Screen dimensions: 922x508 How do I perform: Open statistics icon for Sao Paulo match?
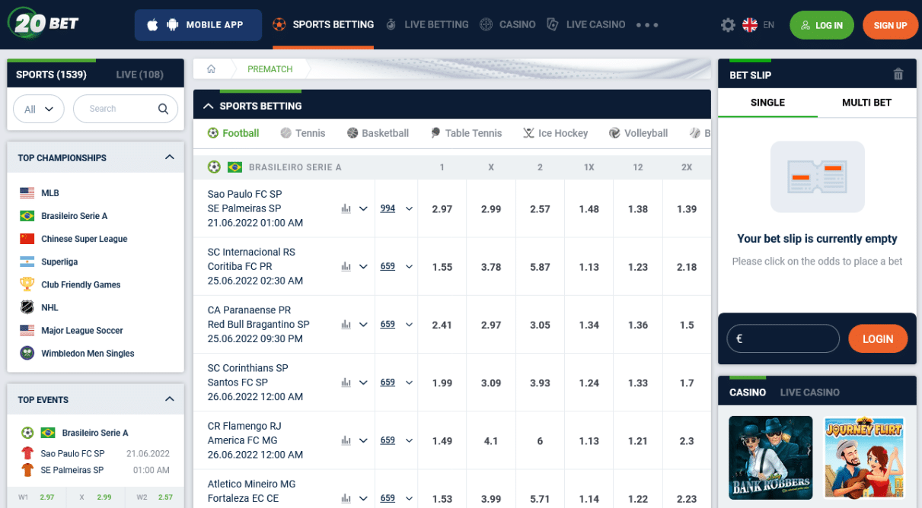point(346,208)
